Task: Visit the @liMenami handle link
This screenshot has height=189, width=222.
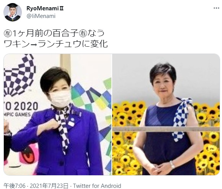Action: 41,16
